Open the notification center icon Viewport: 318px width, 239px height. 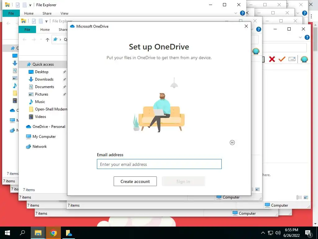pos(308,233)
